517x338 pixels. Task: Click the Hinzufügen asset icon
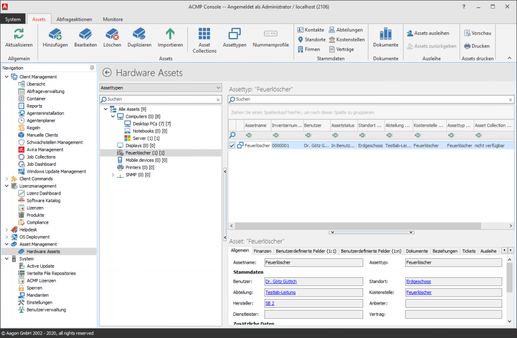coord(55,34)
